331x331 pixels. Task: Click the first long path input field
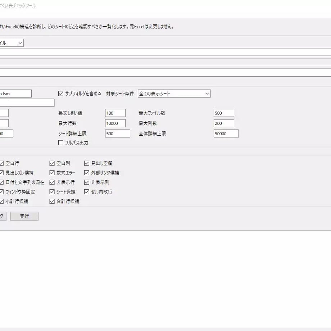165,52
